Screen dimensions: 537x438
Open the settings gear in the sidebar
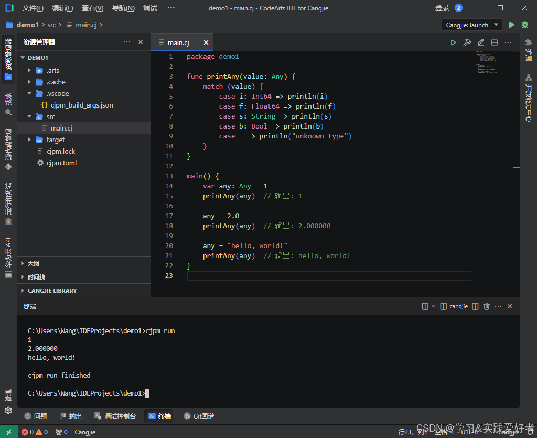[x=8, y=410]
